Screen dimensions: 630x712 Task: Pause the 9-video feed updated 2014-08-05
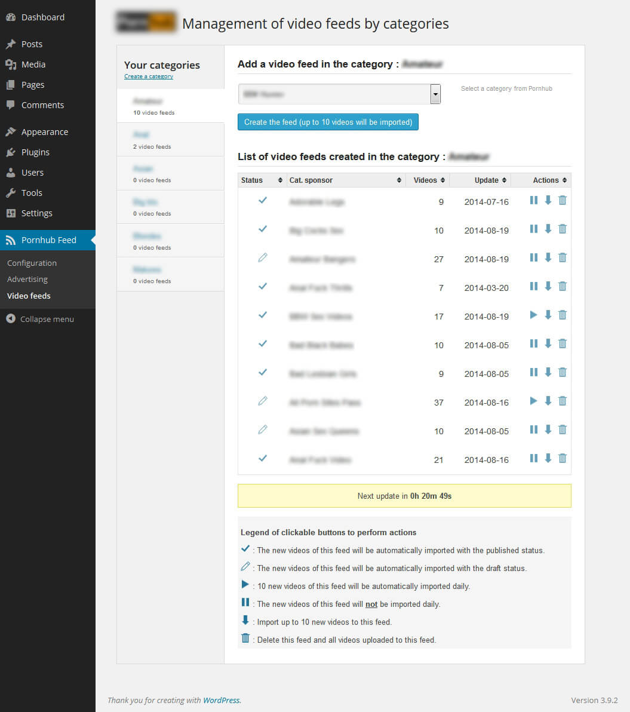pyautogui.click(x=534, y=372)
